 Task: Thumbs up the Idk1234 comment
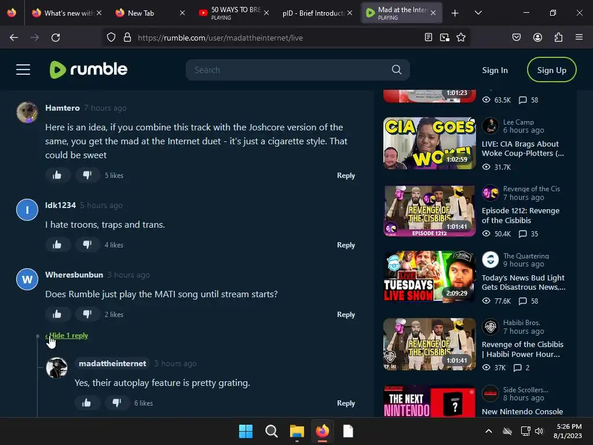(57, 245)
